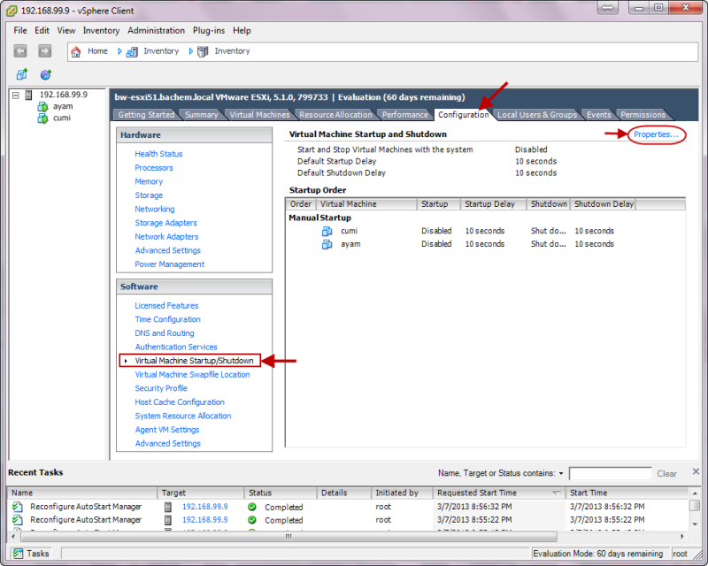Image resolution: width=708 pixels, height=566 pixels.
Task: Switch to the Permissions tab
Action: 643,115
